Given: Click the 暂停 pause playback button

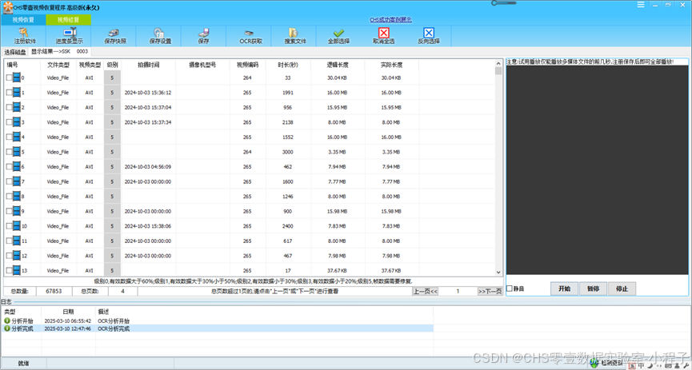Looking at the screenshot, I should [x=593, y=288].
